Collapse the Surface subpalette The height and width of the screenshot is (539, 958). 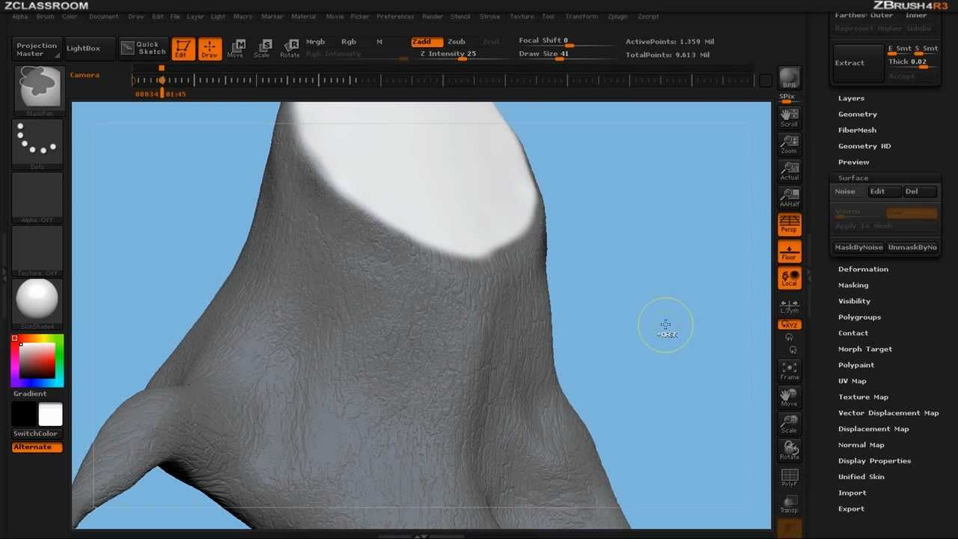pos(853,178)
